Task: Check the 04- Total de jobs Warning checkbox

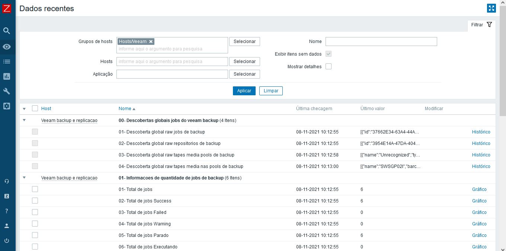Action: (x=35, y=224)
